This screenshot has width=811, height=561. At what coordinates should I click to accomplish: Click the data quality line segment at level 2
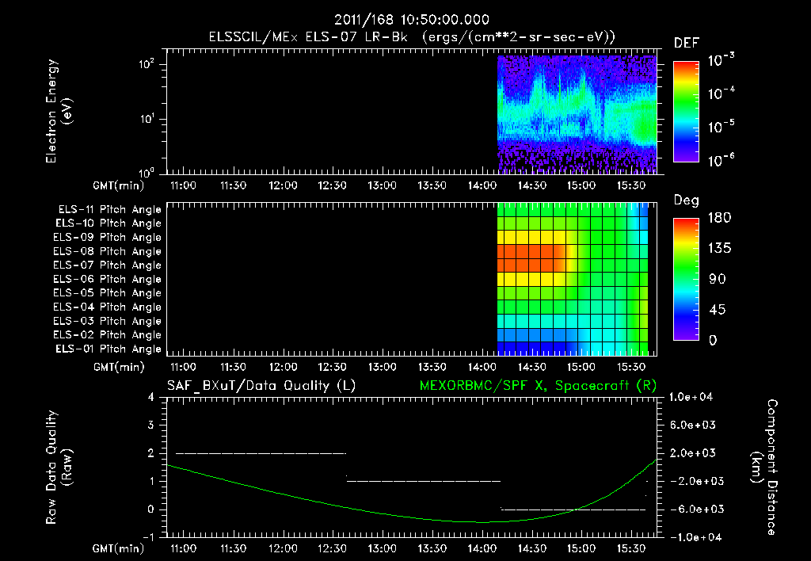click(261, 453)
